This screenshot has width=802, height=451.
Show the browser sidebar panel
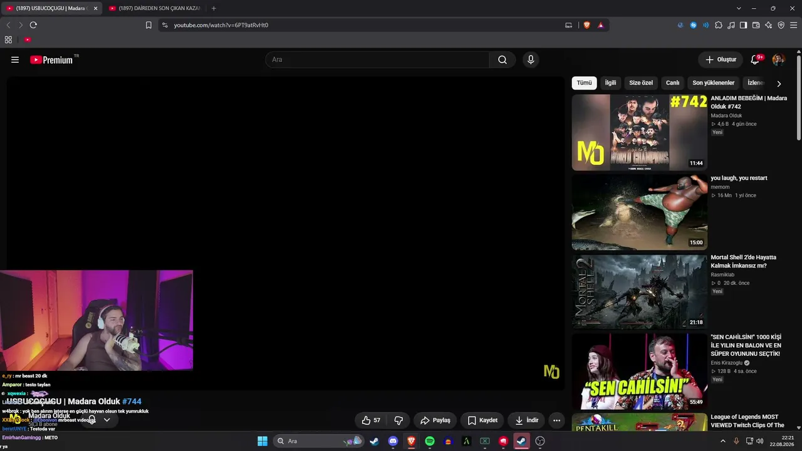coord(744,25)
